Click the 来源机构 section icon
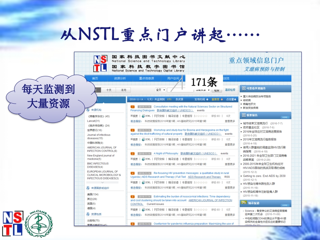 (88, 110)
